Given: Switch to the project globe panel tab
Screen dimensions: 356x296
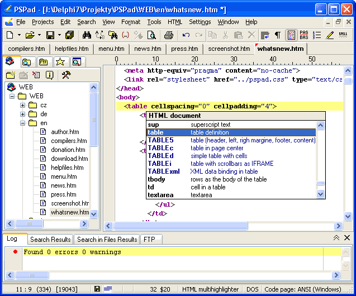Looking at the screenshot, I should click(x=11, y=61).
